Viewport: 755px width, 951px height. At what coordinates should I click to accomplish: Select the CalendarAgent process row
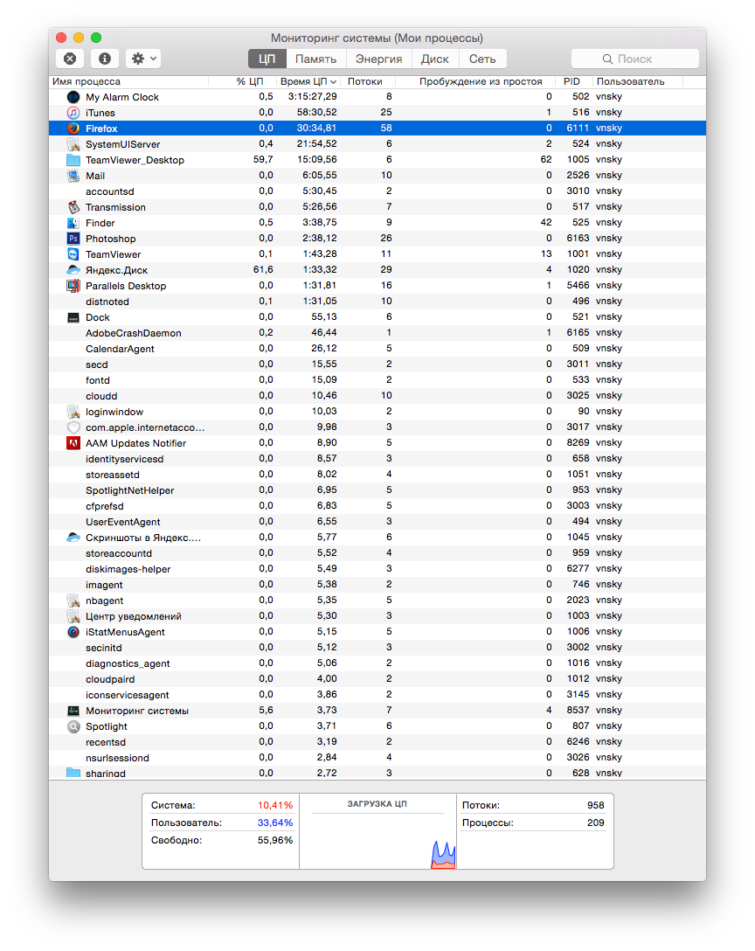click(377, 350)
